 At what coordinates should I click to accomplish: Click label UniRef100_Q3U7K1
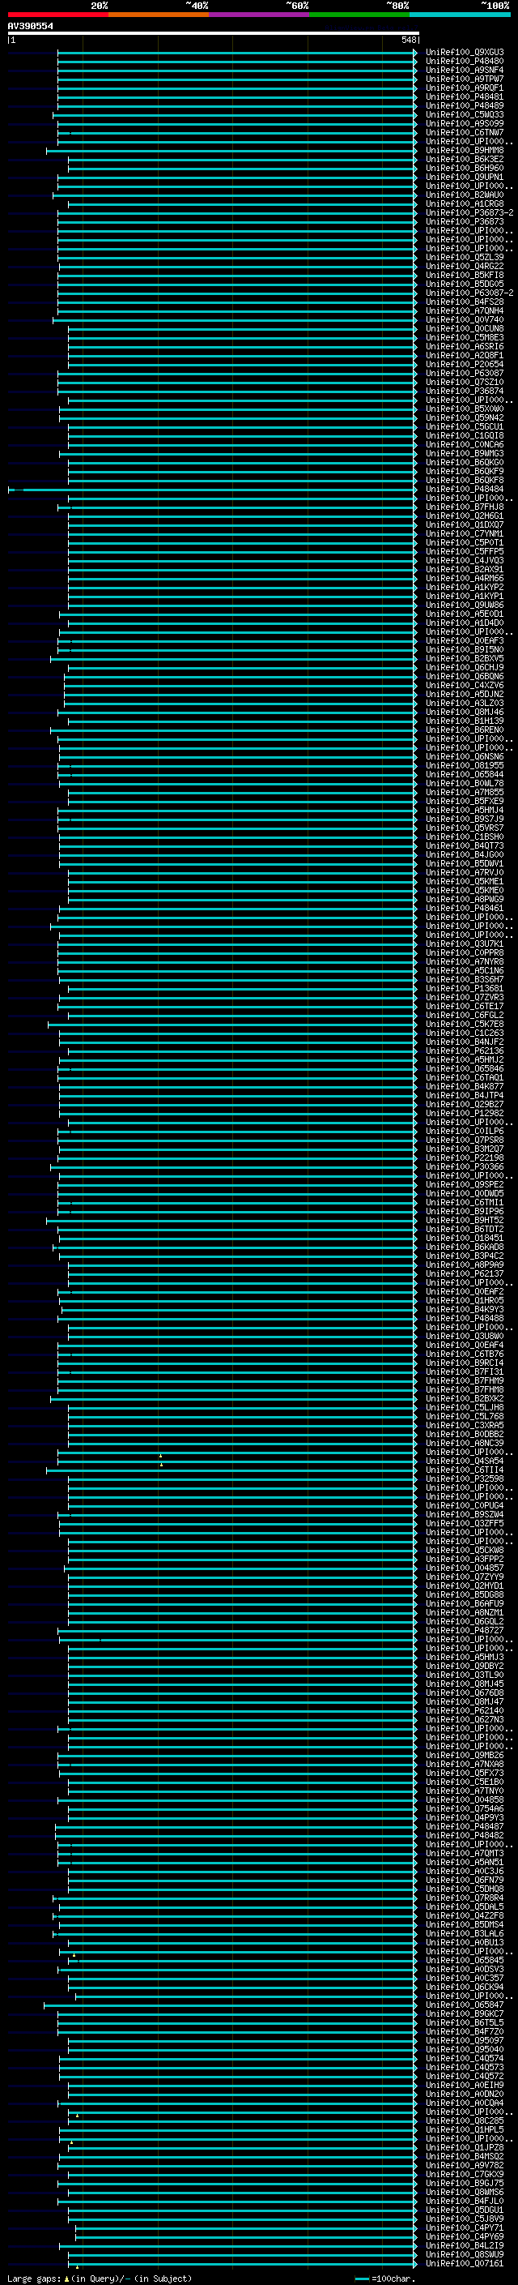pyautogui.click(x=465, y=944)
